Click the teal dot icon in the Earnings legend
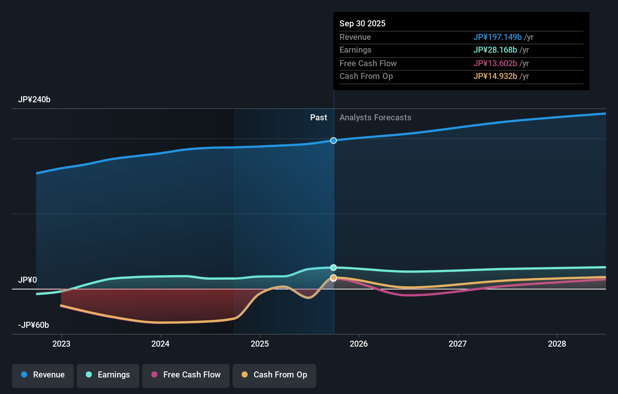This screenshot has width=618, height=394. click(88, 375)
